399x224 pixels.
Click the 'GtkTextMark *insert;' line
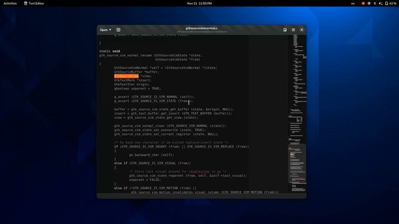click(133, 80)
